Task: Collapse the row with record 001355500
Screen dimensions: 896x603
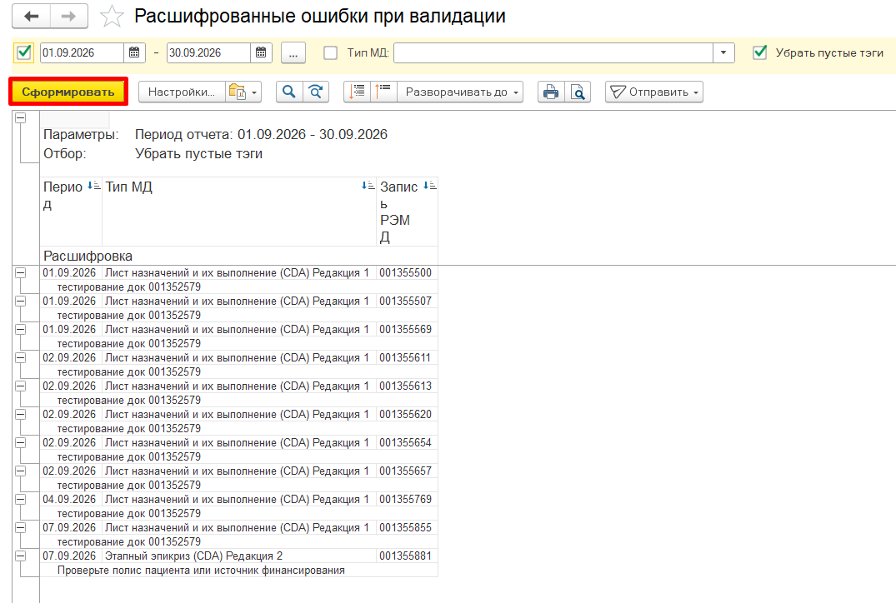Action: 21,273
